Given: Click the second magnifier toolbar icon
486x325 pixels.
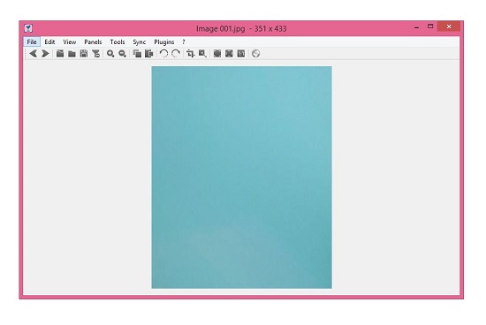Looking at the screenshot, I should [x=123, y=54].
